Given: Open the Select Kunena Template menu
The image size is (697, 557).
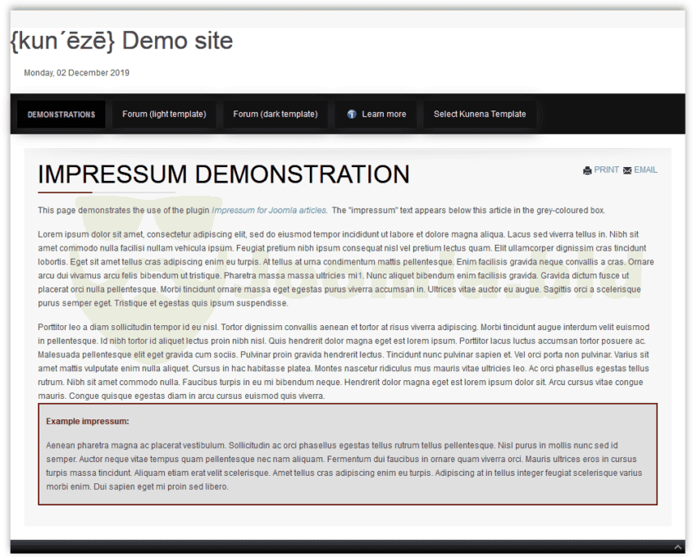Looking at the screenshot, I should 480,115.
